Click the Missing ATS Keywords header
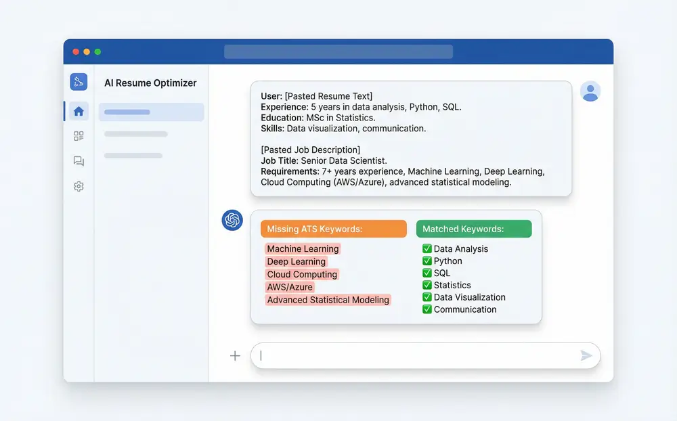Image resolution: width=677 pixels, height=421 pixels. pyautogui.click(x=334, y=229)
